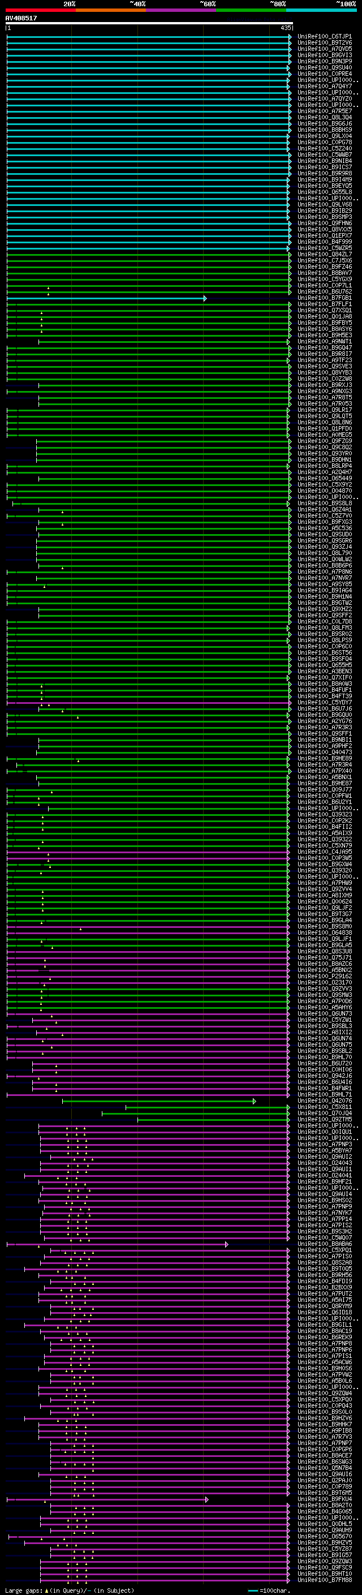The width and height of the screenshot is (362, 1595).
Task: Click the white query sequence bar
Action: pyautogui.click(x=149, y=23)
